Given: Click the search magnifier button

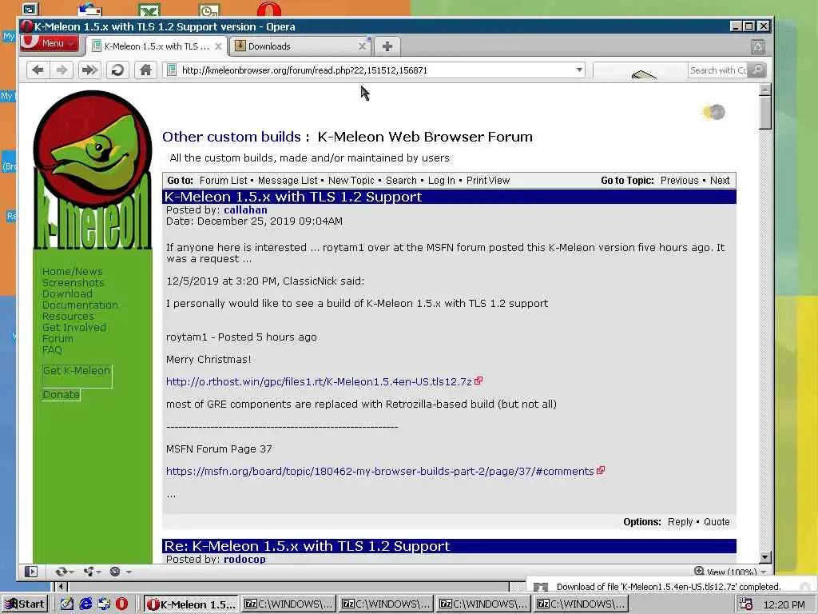Looking at the screenshot, I should pyautogui.click(x=757, y=70).
